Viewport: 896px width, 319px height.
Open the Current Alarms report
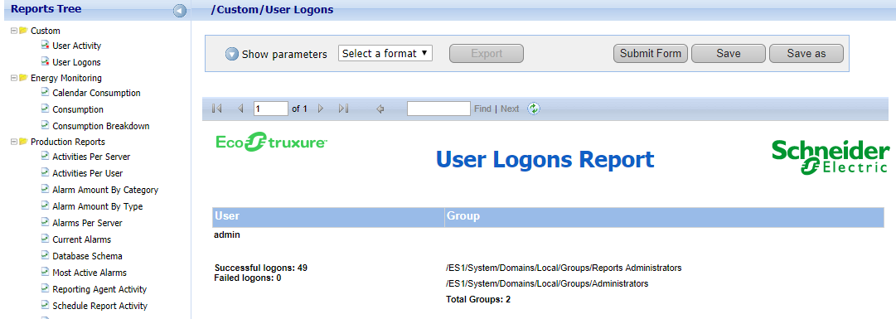point(82,239)
